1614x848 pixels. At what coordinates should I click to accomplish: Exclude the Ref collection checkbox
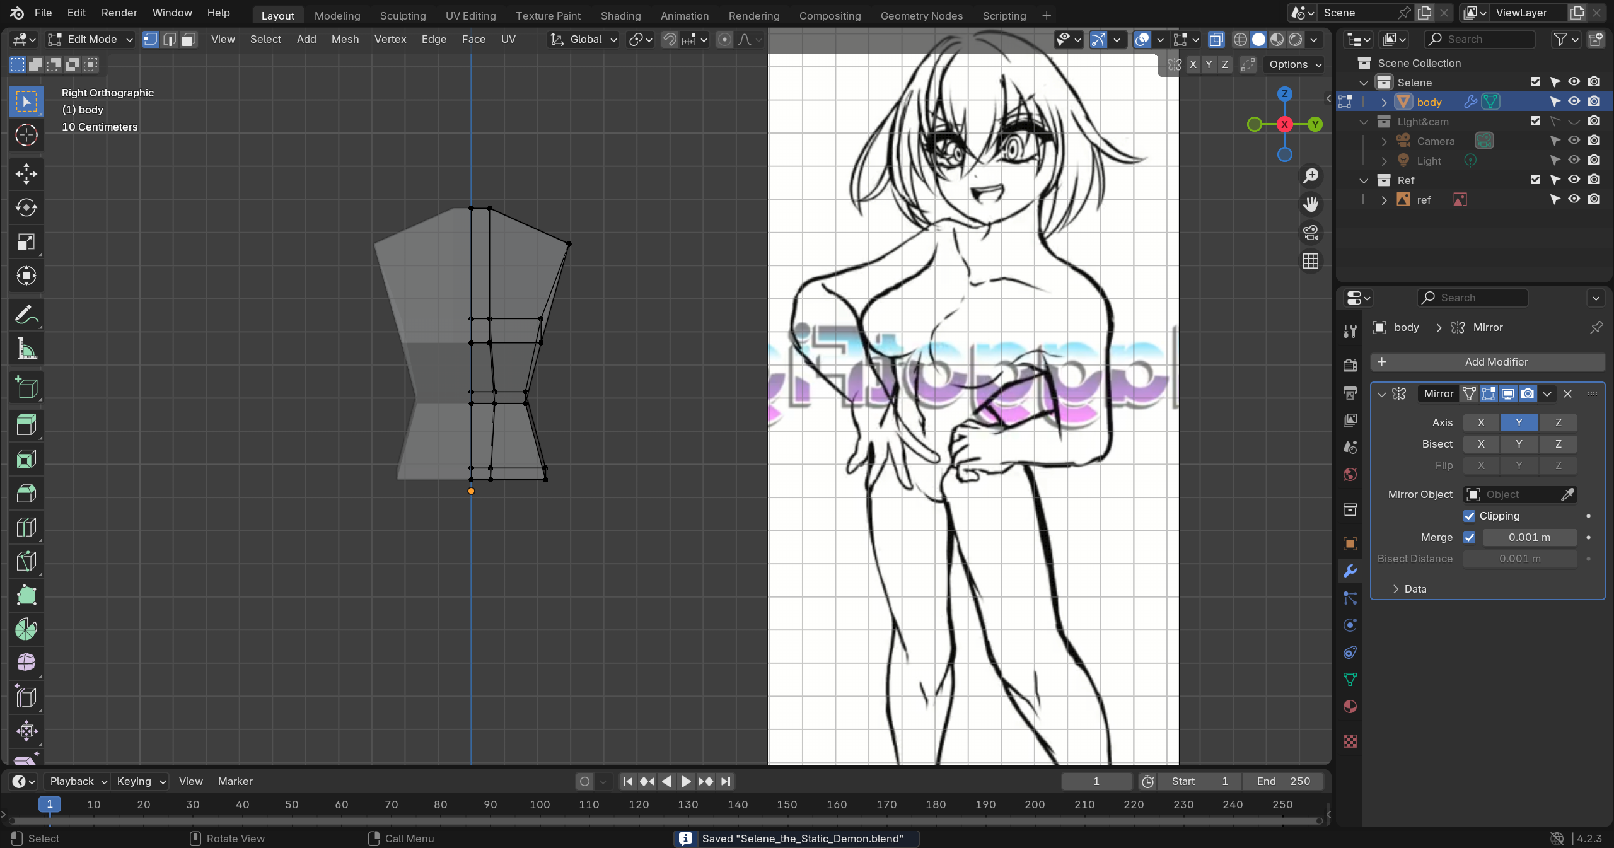[x=1535, y=180]
